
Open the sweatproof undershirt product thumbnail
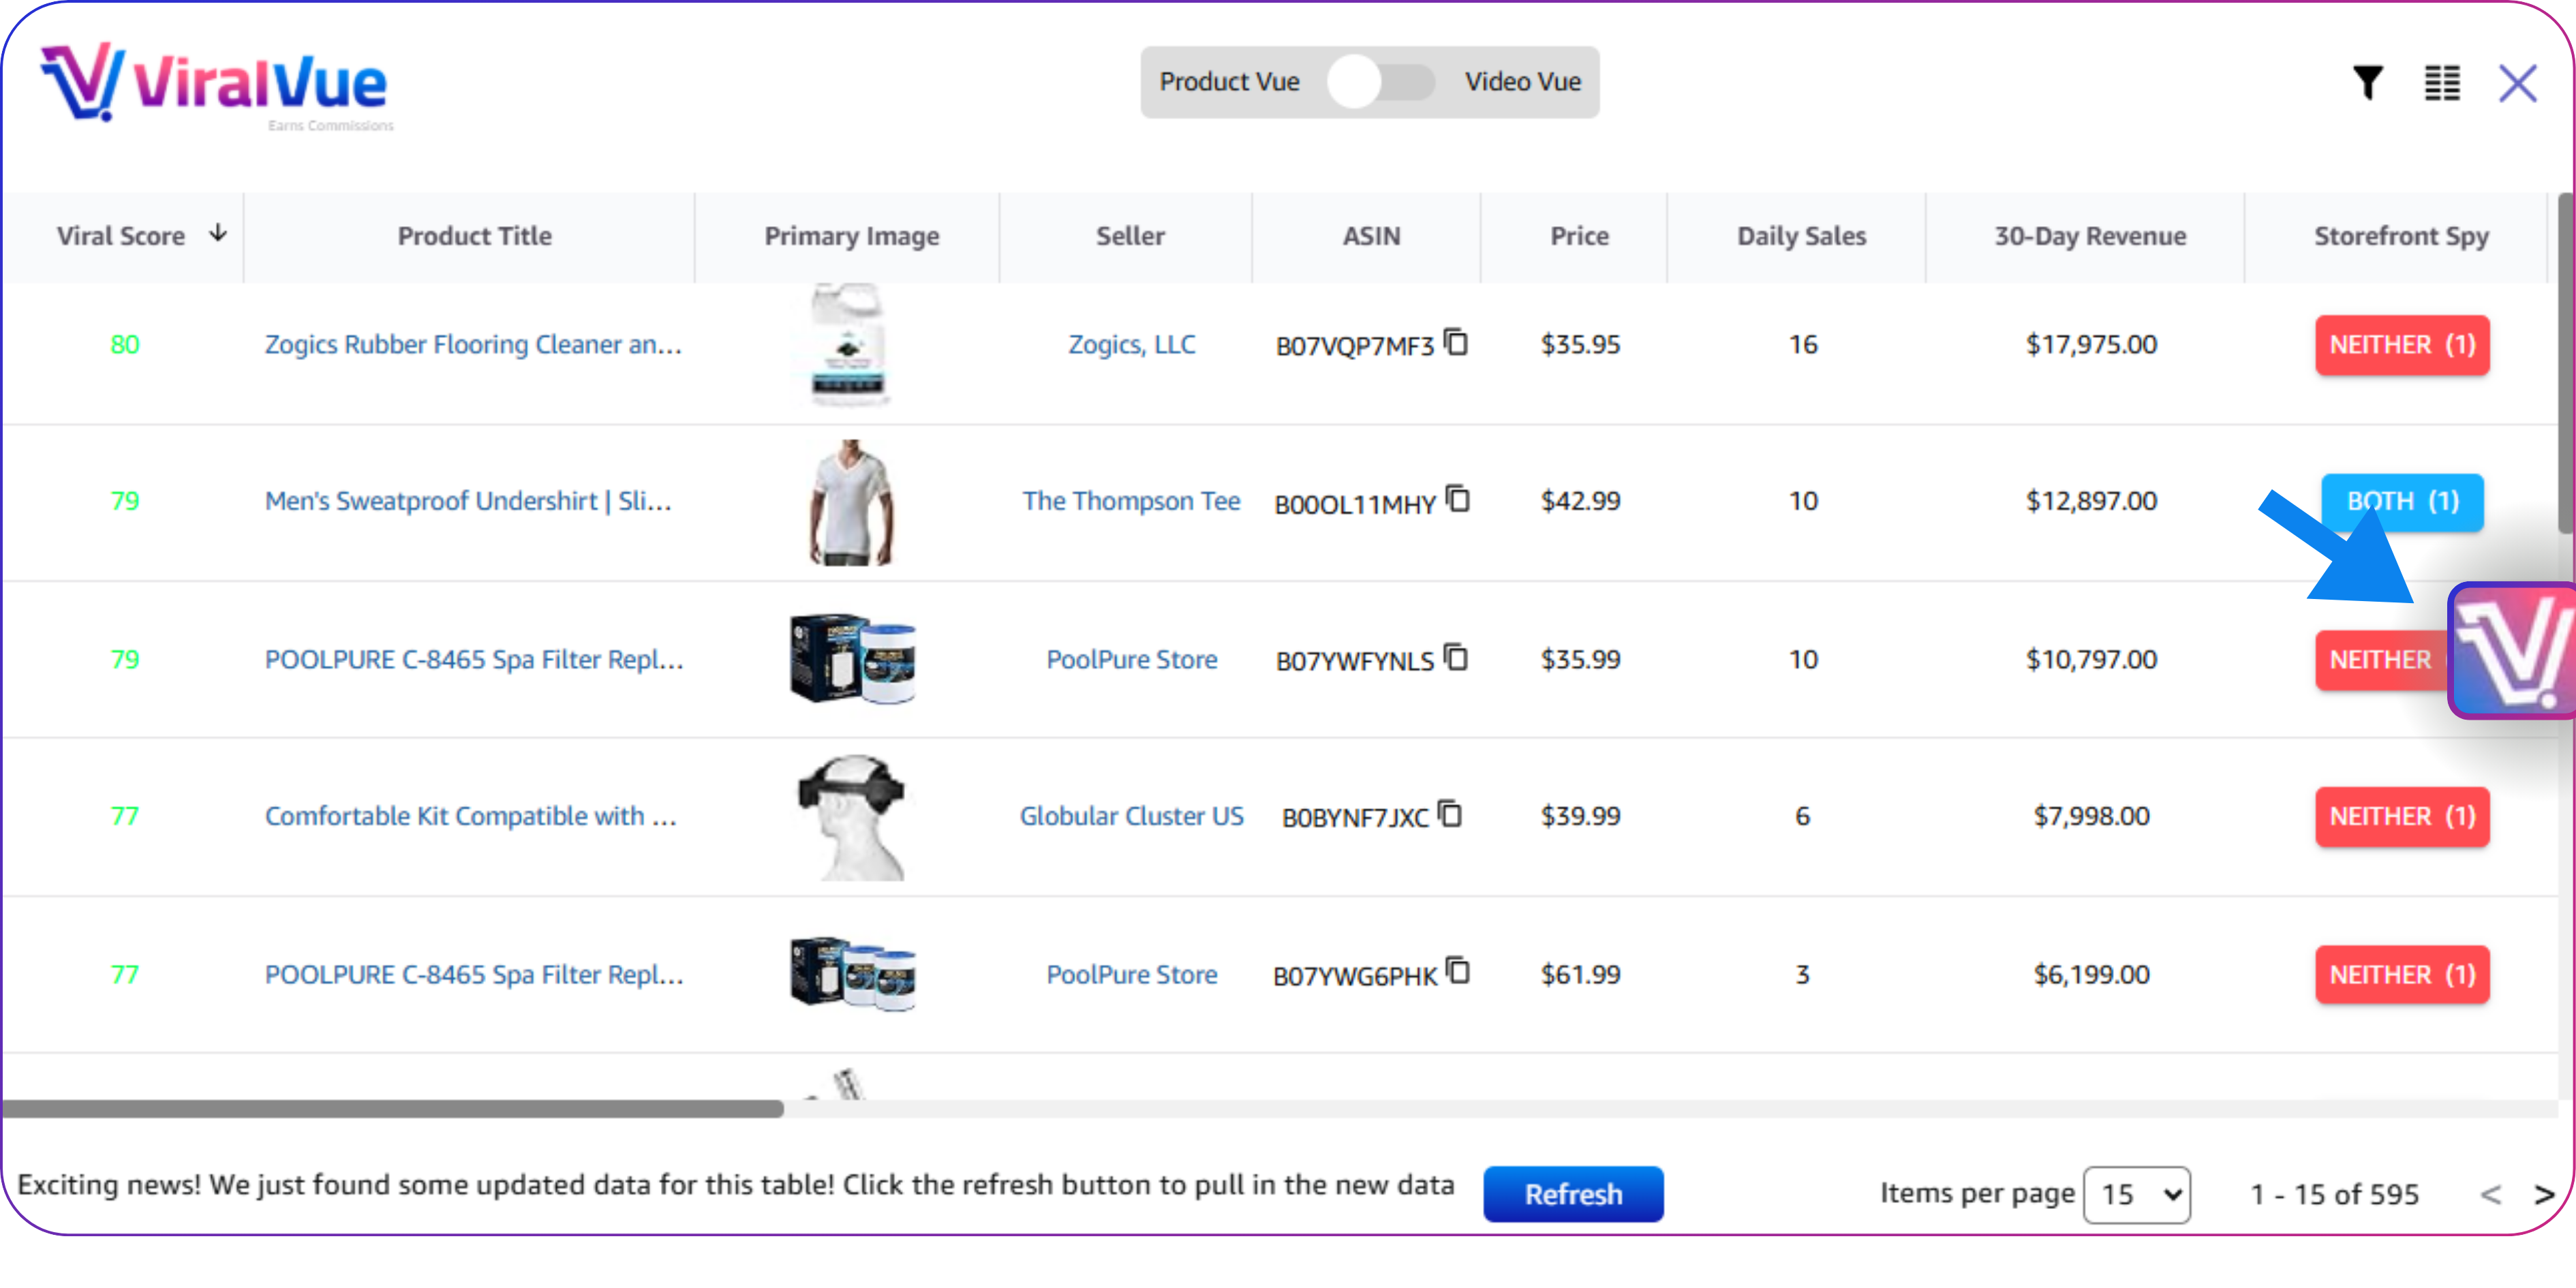coord(851,501)
